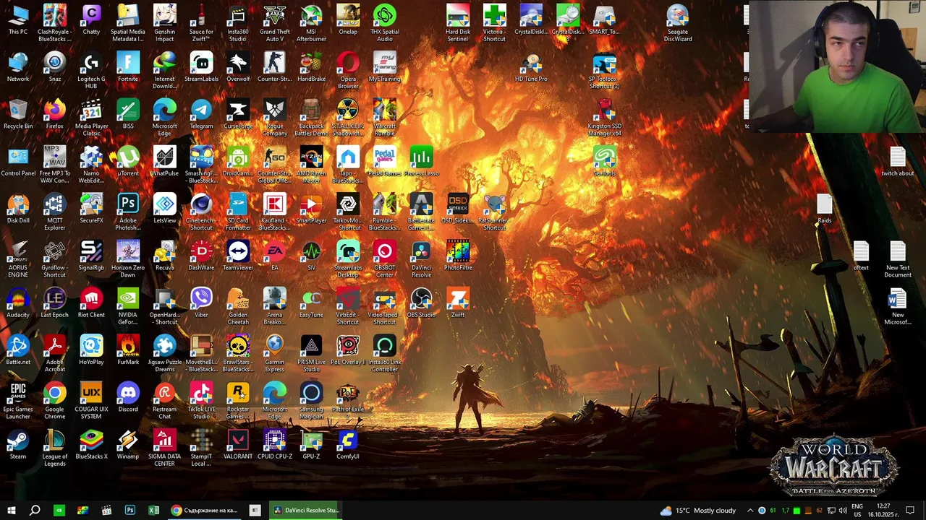Launch League of Legends icon
The image size is (926, 520).
click(x=54, y=446)
